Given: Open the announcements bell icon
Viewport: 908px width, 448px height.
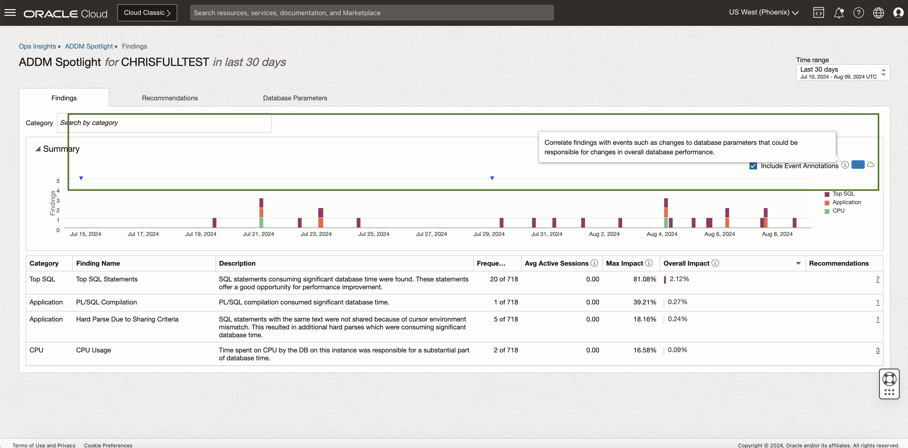Looking at the screenshot, I should [839, 13].
